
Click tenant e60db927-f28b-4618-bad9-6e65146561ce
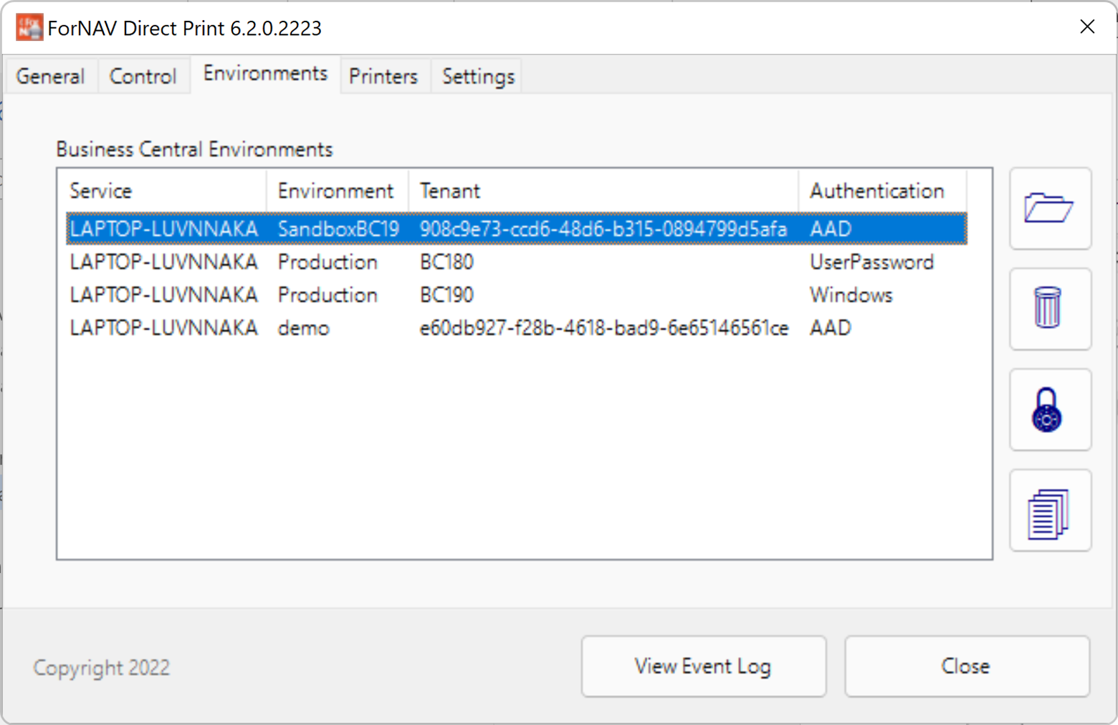[604, 328]
